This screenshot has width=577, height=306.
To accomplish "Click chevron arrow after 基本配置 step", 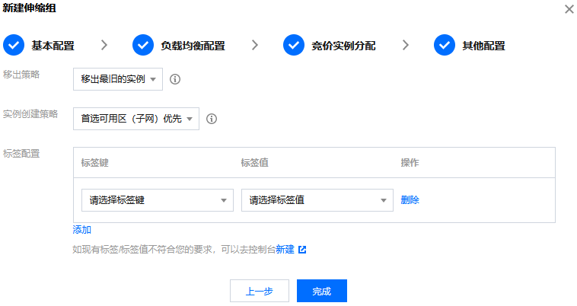I will click(x=104, y=45).
